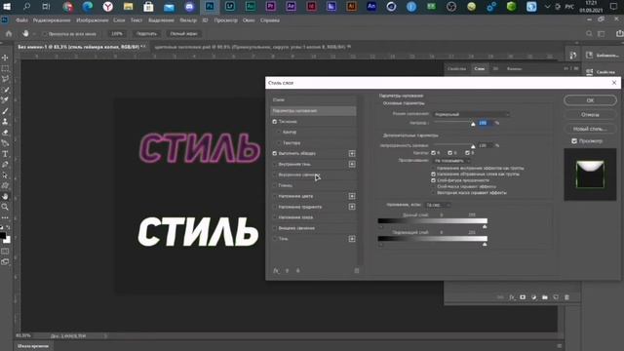
Task: Add layer mask icon in Layers panel
Action: (x=523, y=297)
